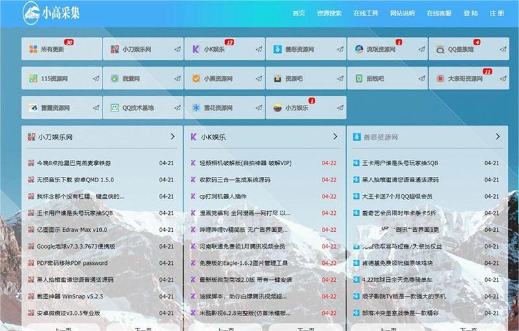519x331 pixels.
Task: Click the QQ皇族馆 magnifier icon
Action: click(x=440, y=49)
